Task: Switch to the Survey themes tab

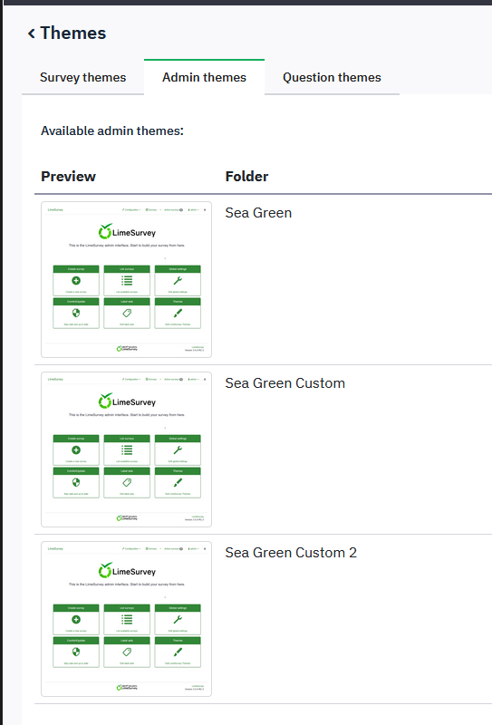Action: coord(82,77)
